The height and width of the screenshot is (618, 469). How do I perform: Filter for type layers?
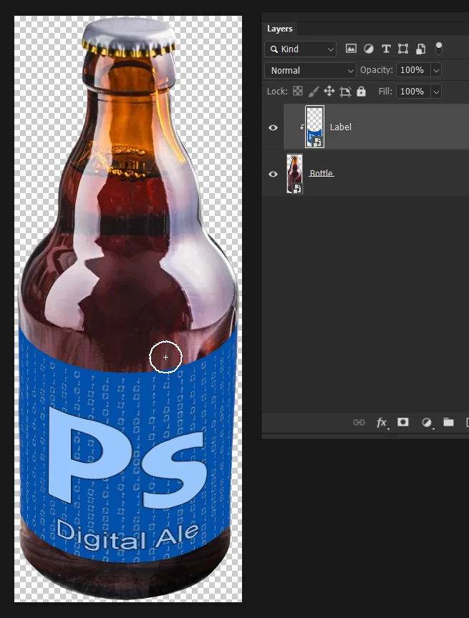[x=386, y=49]
